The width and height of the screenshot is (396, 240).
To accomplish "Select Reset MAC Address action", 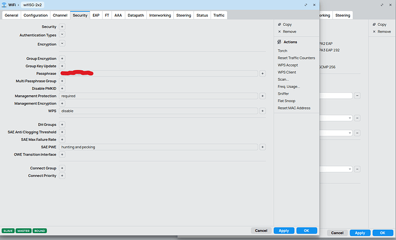I will (x=294, y=108).
